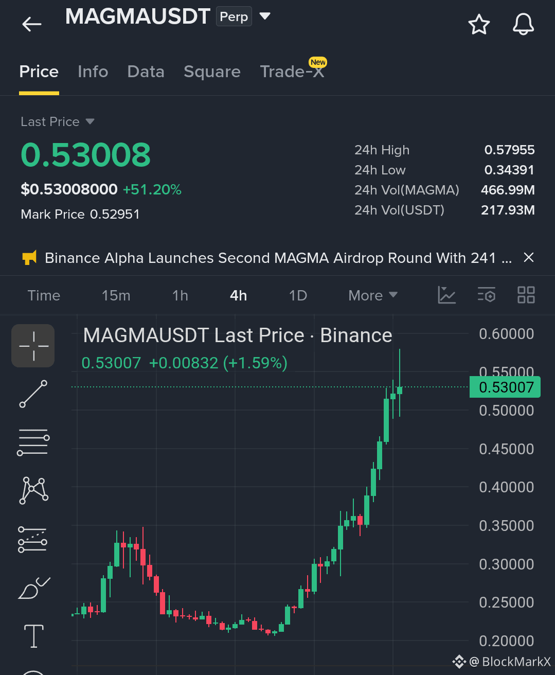Tap the chart change +0.00832 (+1.59%) text

[218, 363]
